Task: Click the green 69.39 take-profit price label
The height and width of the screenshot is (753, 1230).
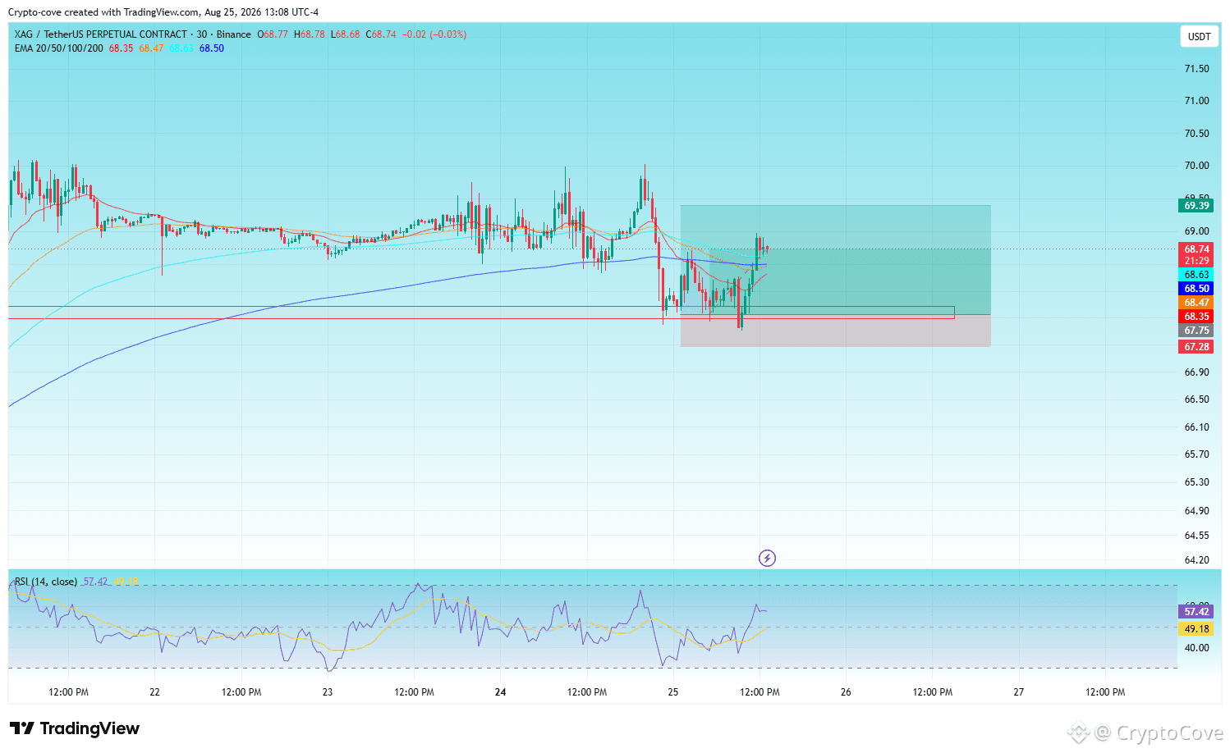Action: (x=1196, y=206)
